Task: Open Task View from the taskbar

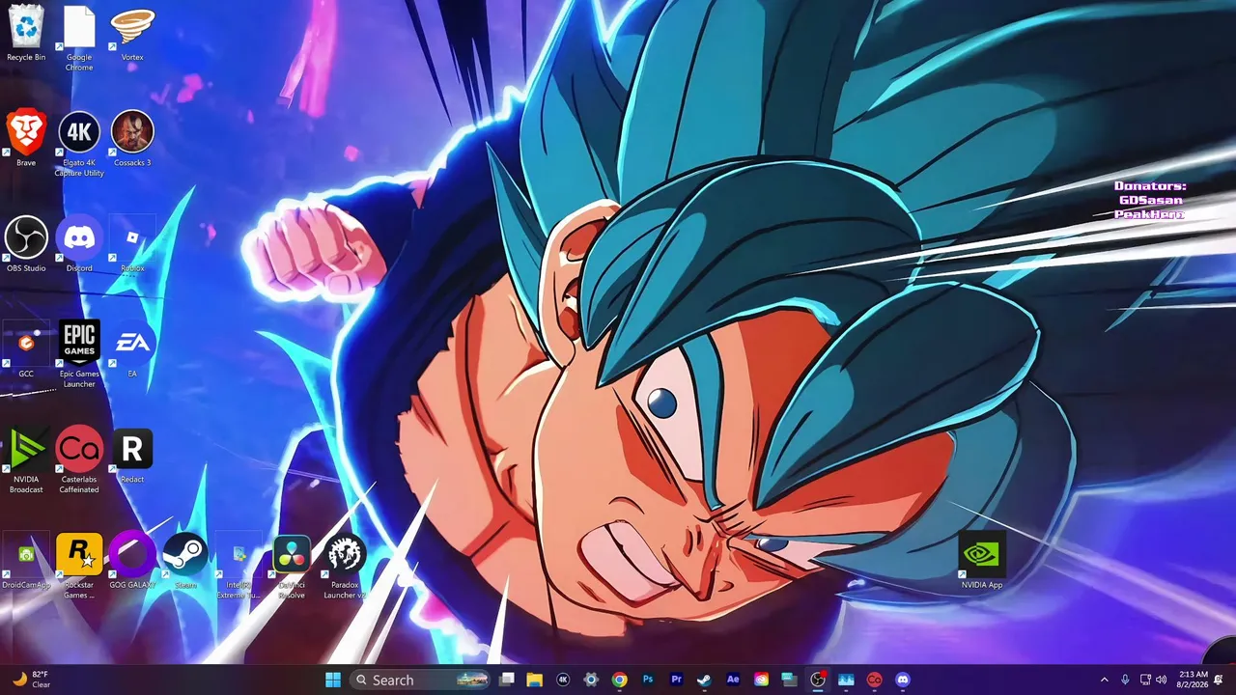Action: 507,680
